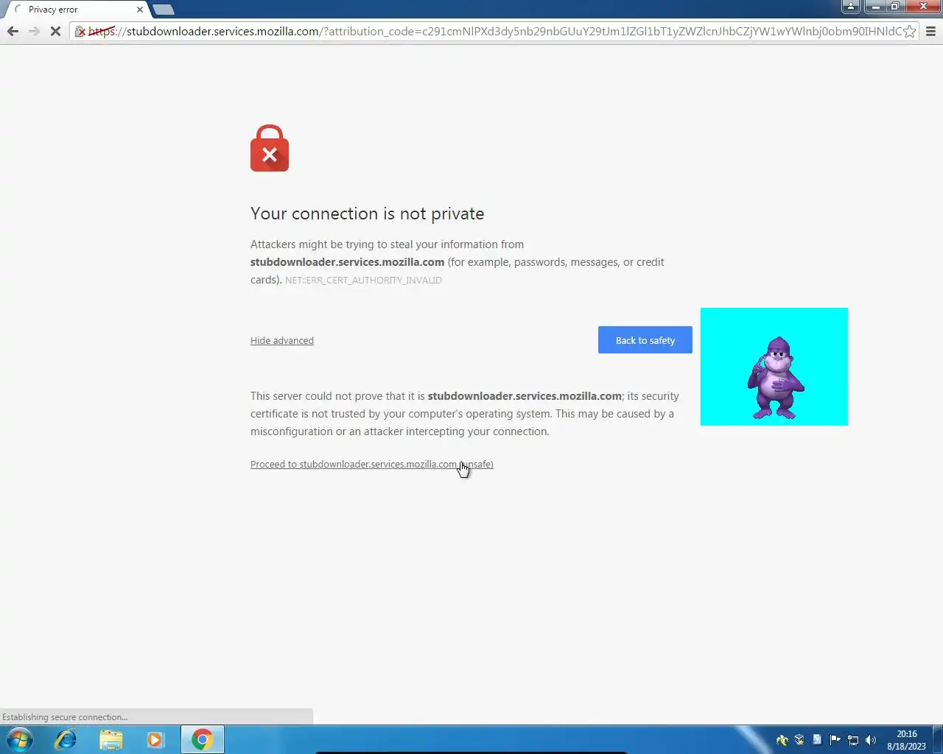The image size is (943, 754).
Task: Open Action Center flag icon
Action: 835,740
